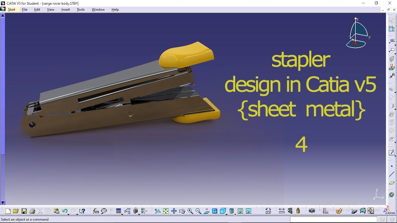Click the gear icon in right toolbar
The height and width of the screenshot is (223, 397).
pyautogui.click(x=392, y=195)
